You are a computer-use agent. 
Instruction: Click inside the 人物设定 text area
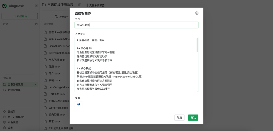coord(136,65)
